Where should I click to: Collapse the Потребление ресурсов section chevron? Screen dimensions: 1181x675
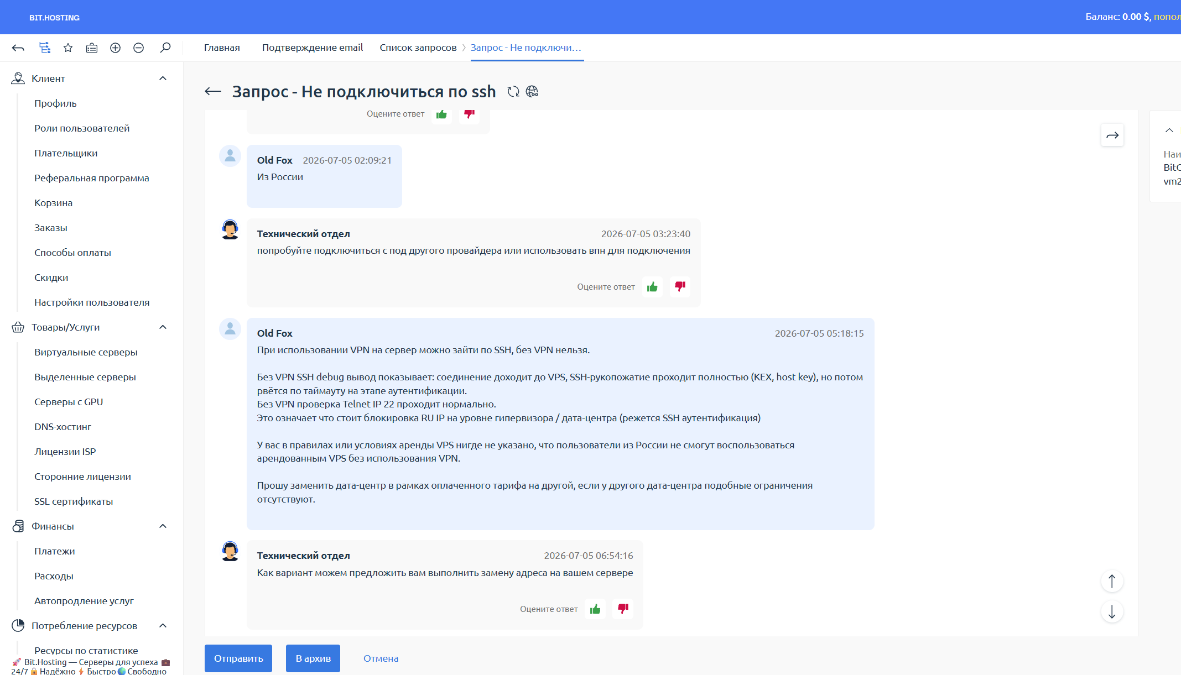(163, 626)
